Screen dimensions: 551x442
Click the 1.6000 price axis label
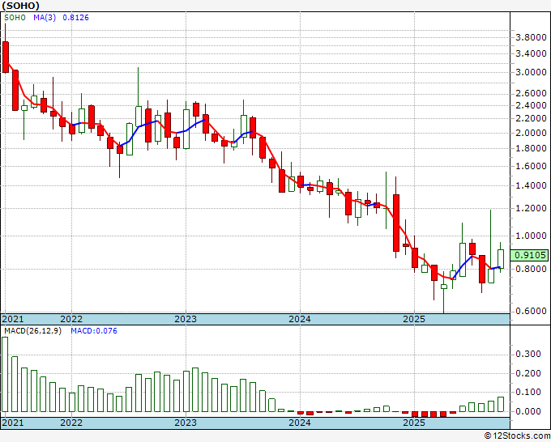(x=531, y=166)
